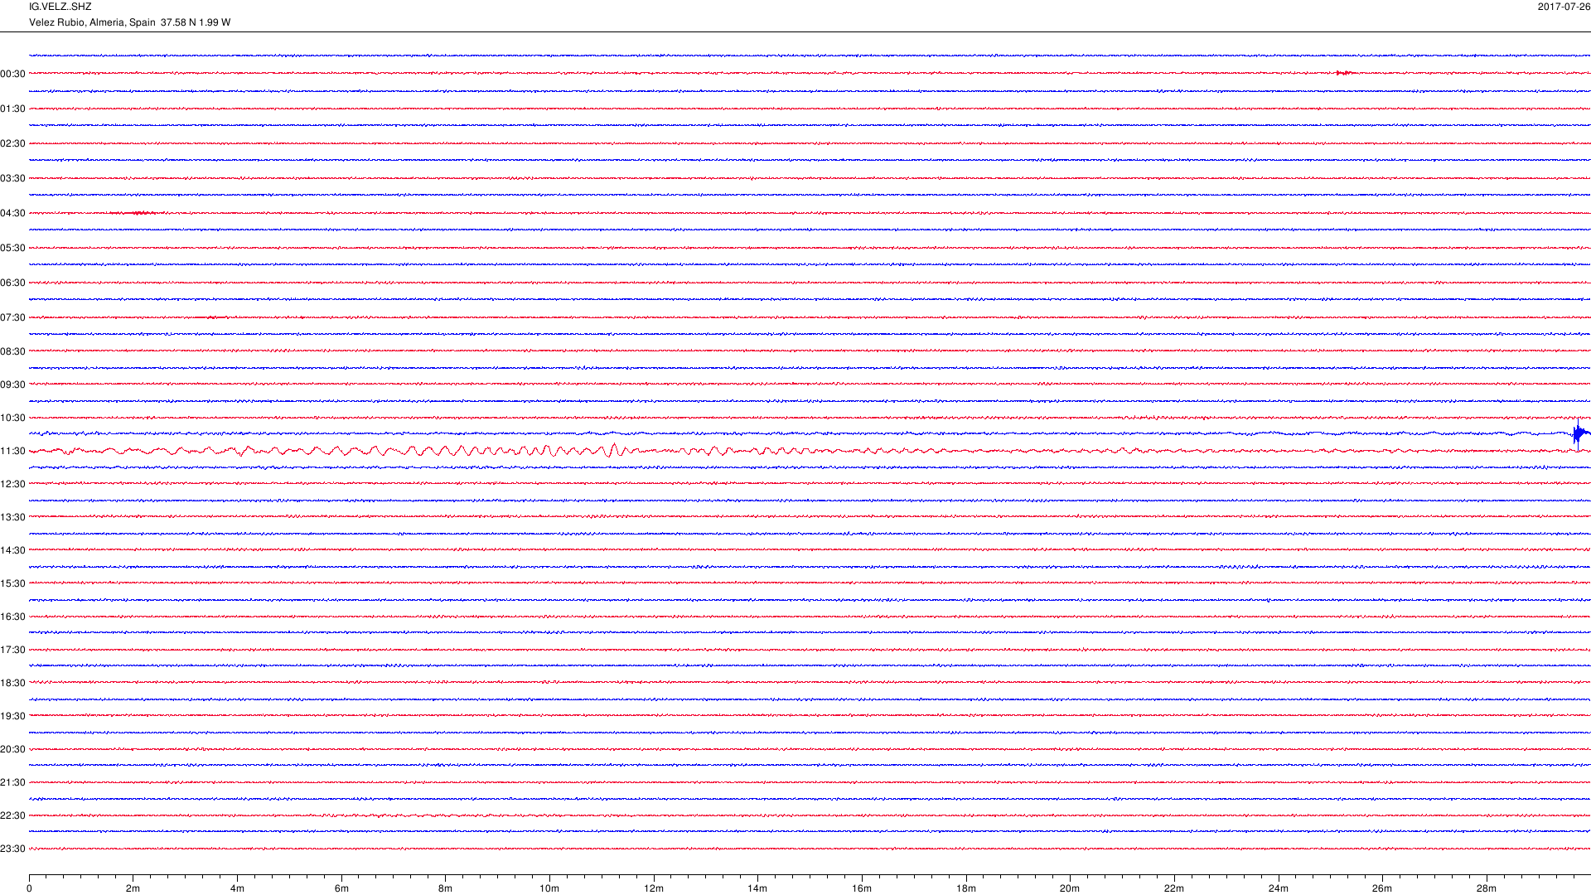Select the 09:30 time label
This screenshot has height=895, width=1591.
tap(12, 385)
